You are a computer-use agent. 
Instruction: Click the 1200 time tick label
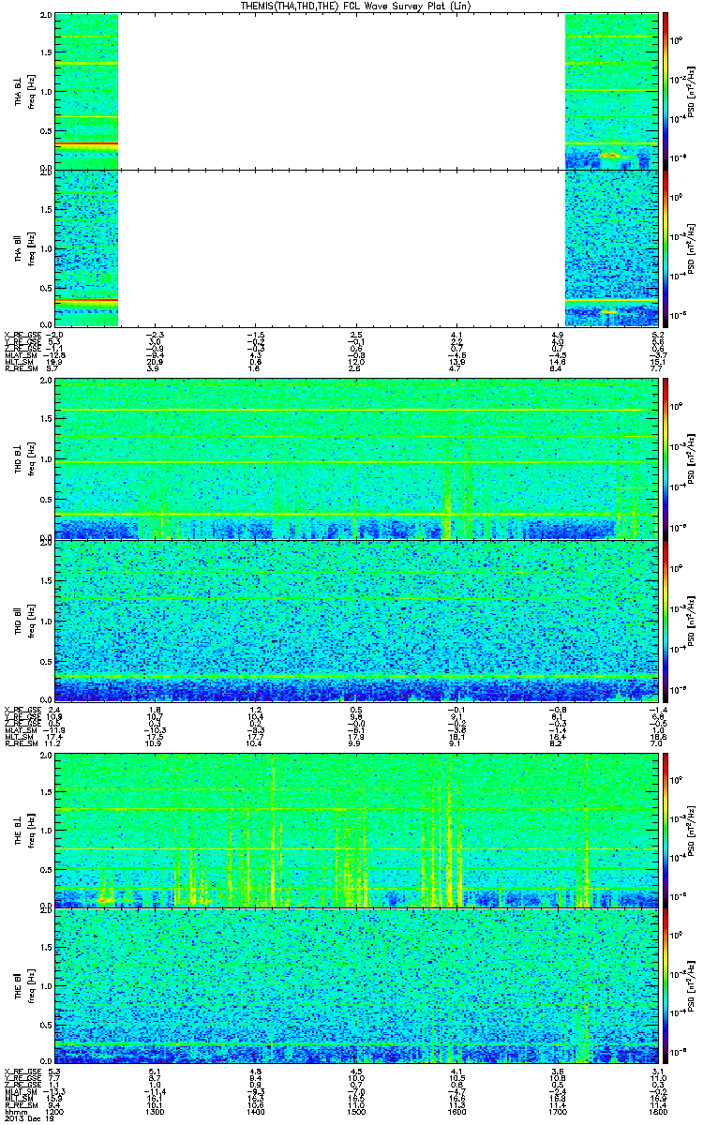pos(56,1111)
